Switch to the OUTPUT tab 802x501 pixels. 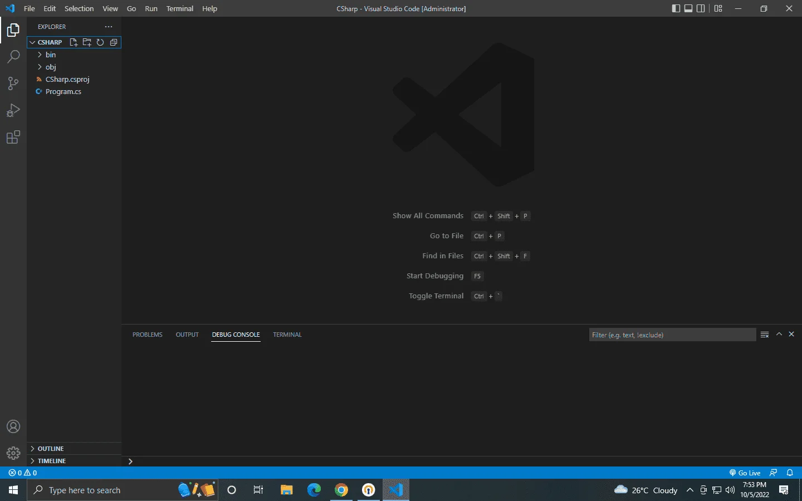(x=187, y=335)
